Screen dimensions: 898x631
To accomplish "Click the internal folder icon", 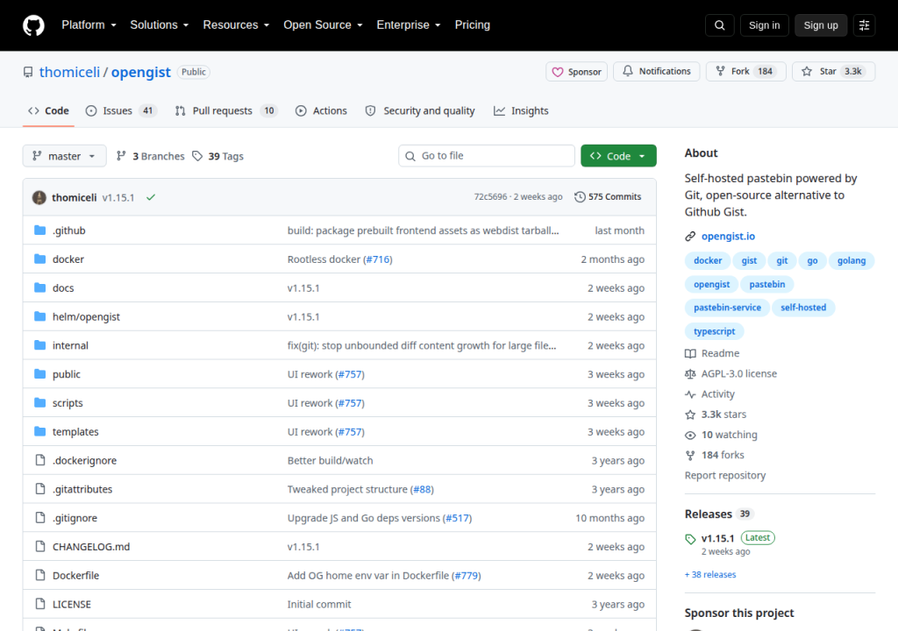I will 39,344.
